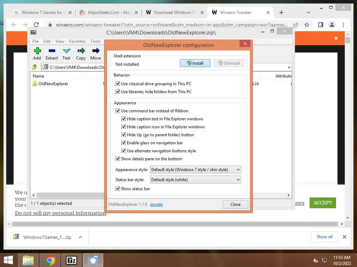Click the Test icon in 7-Zip toolbar
The width and height of the screenshot is (357, 267).
pos(66,51)
